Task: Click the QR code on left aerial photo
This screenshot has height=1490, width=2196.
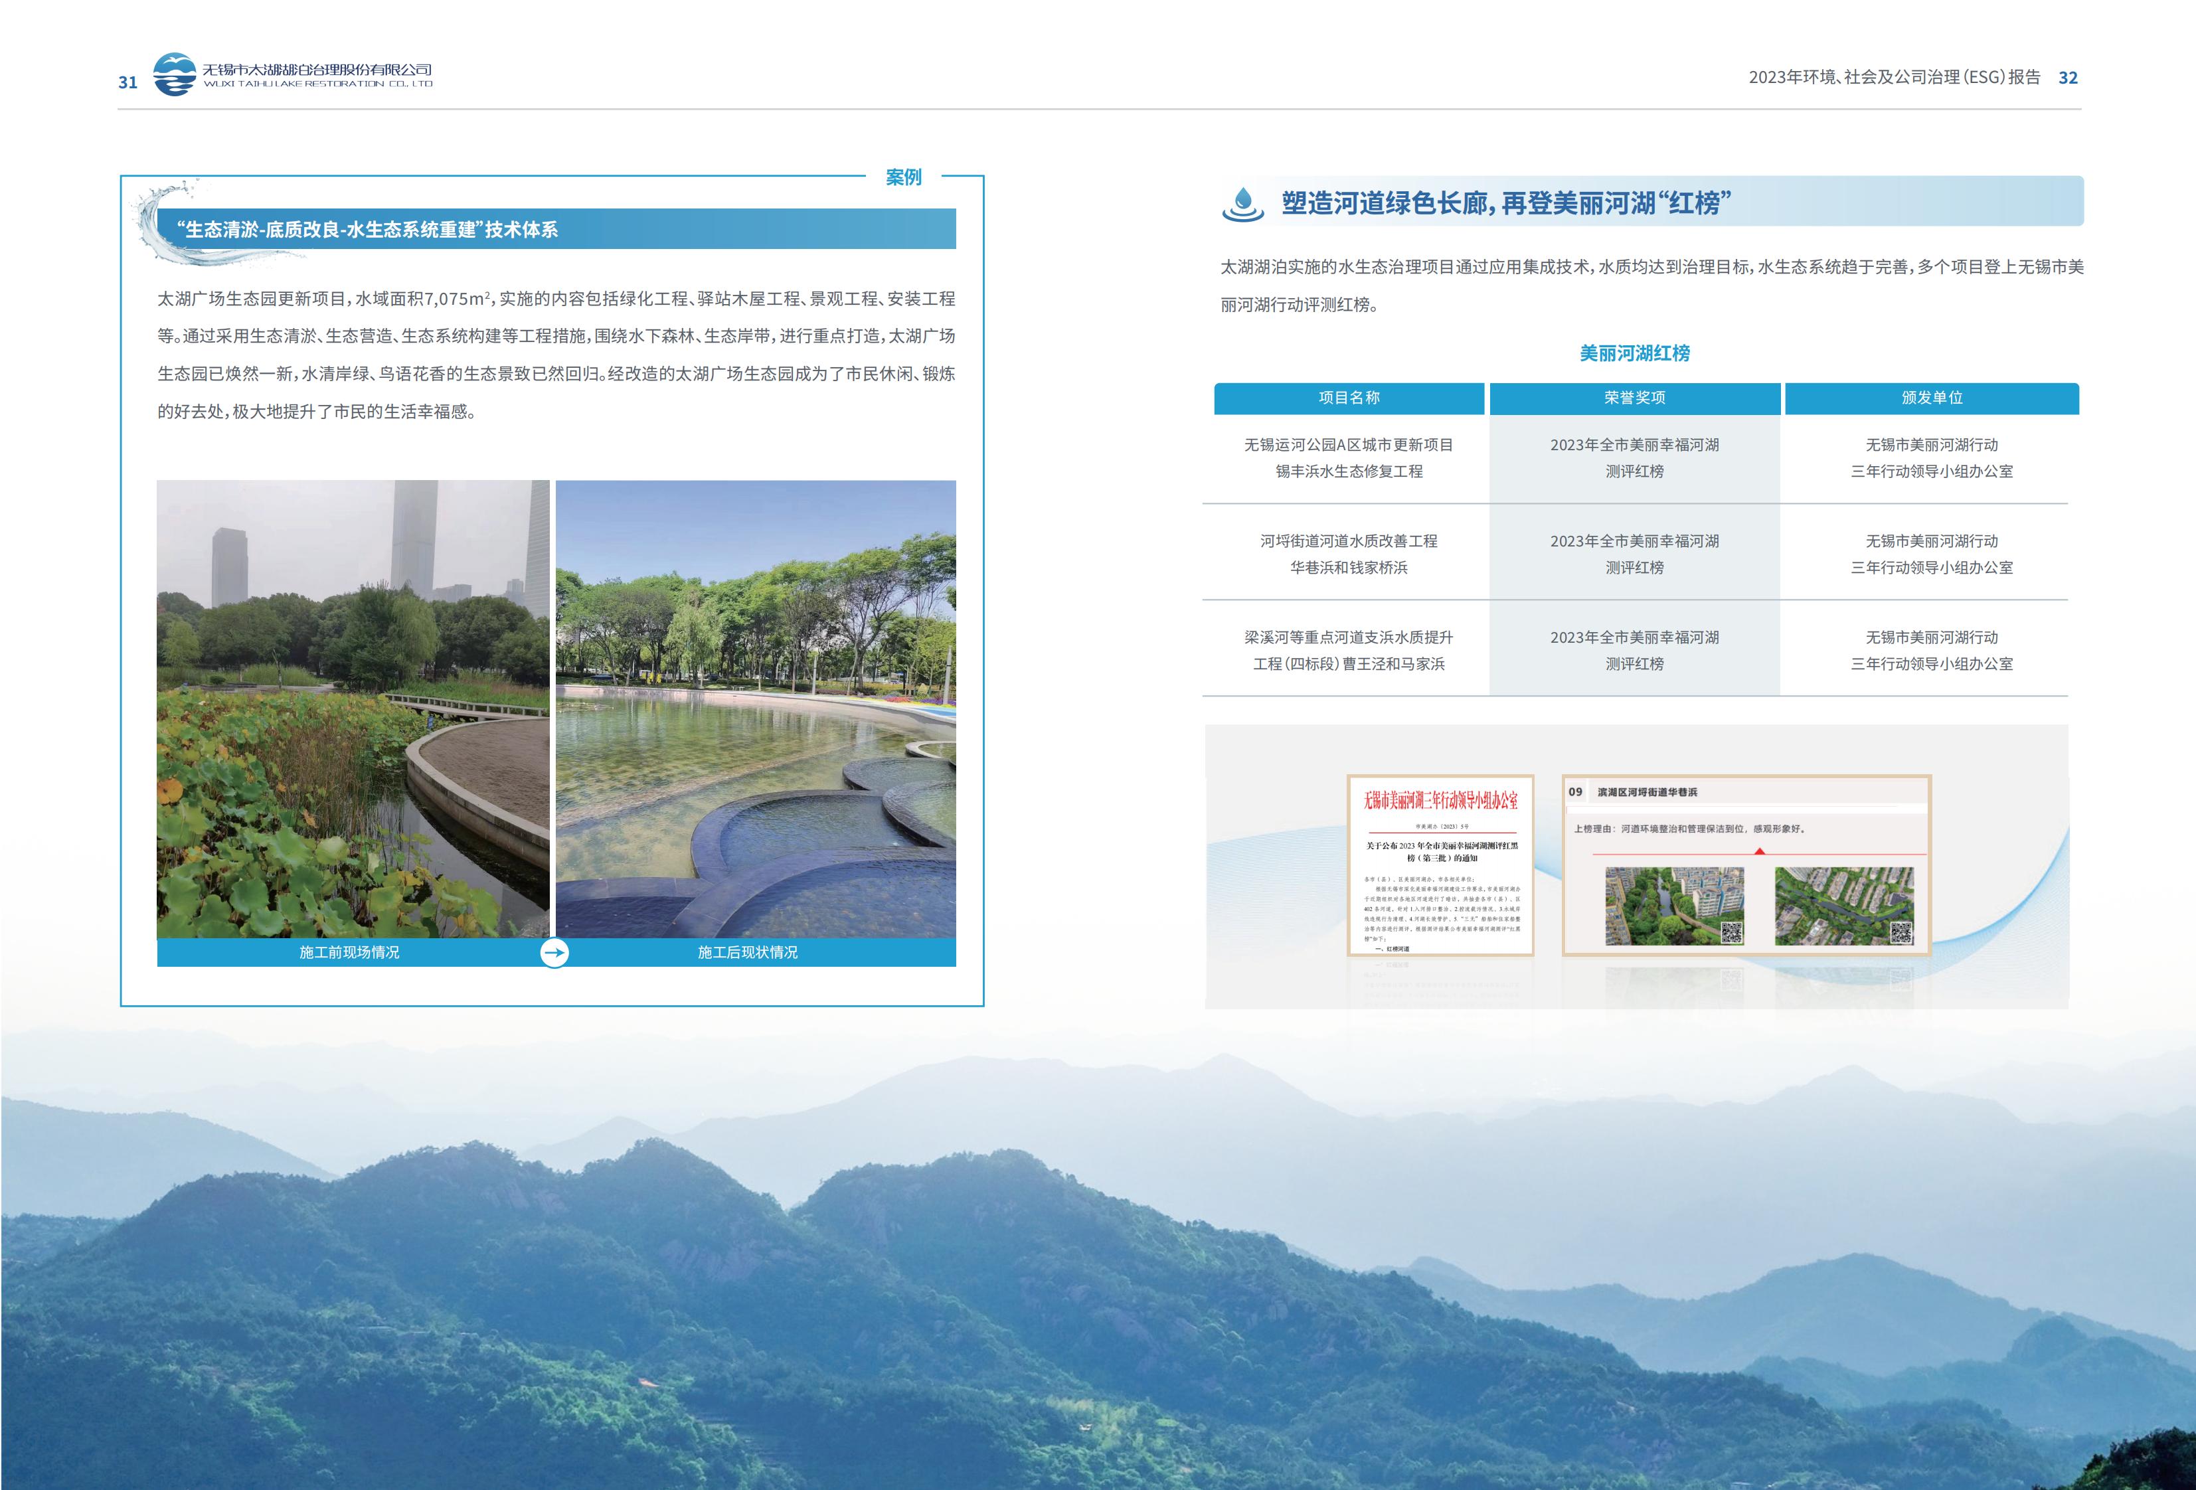Action: [1731, 932]
